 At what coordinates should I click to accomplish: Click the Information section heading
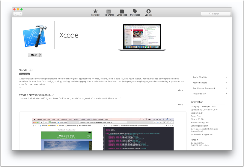coord(197,102)
